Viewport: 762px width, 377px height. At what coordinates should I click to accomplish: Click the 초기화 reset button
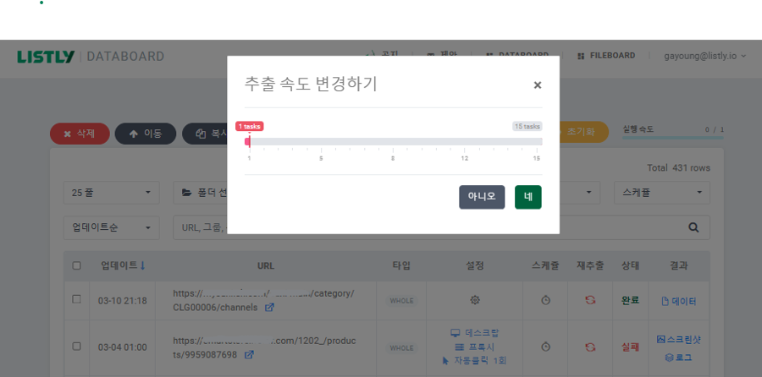(x=584, y=132)
